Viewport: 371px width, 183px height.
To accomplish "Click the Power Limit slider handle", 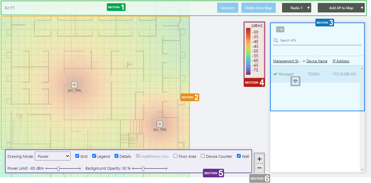I will pyautogui.click(x=58, y=168).
